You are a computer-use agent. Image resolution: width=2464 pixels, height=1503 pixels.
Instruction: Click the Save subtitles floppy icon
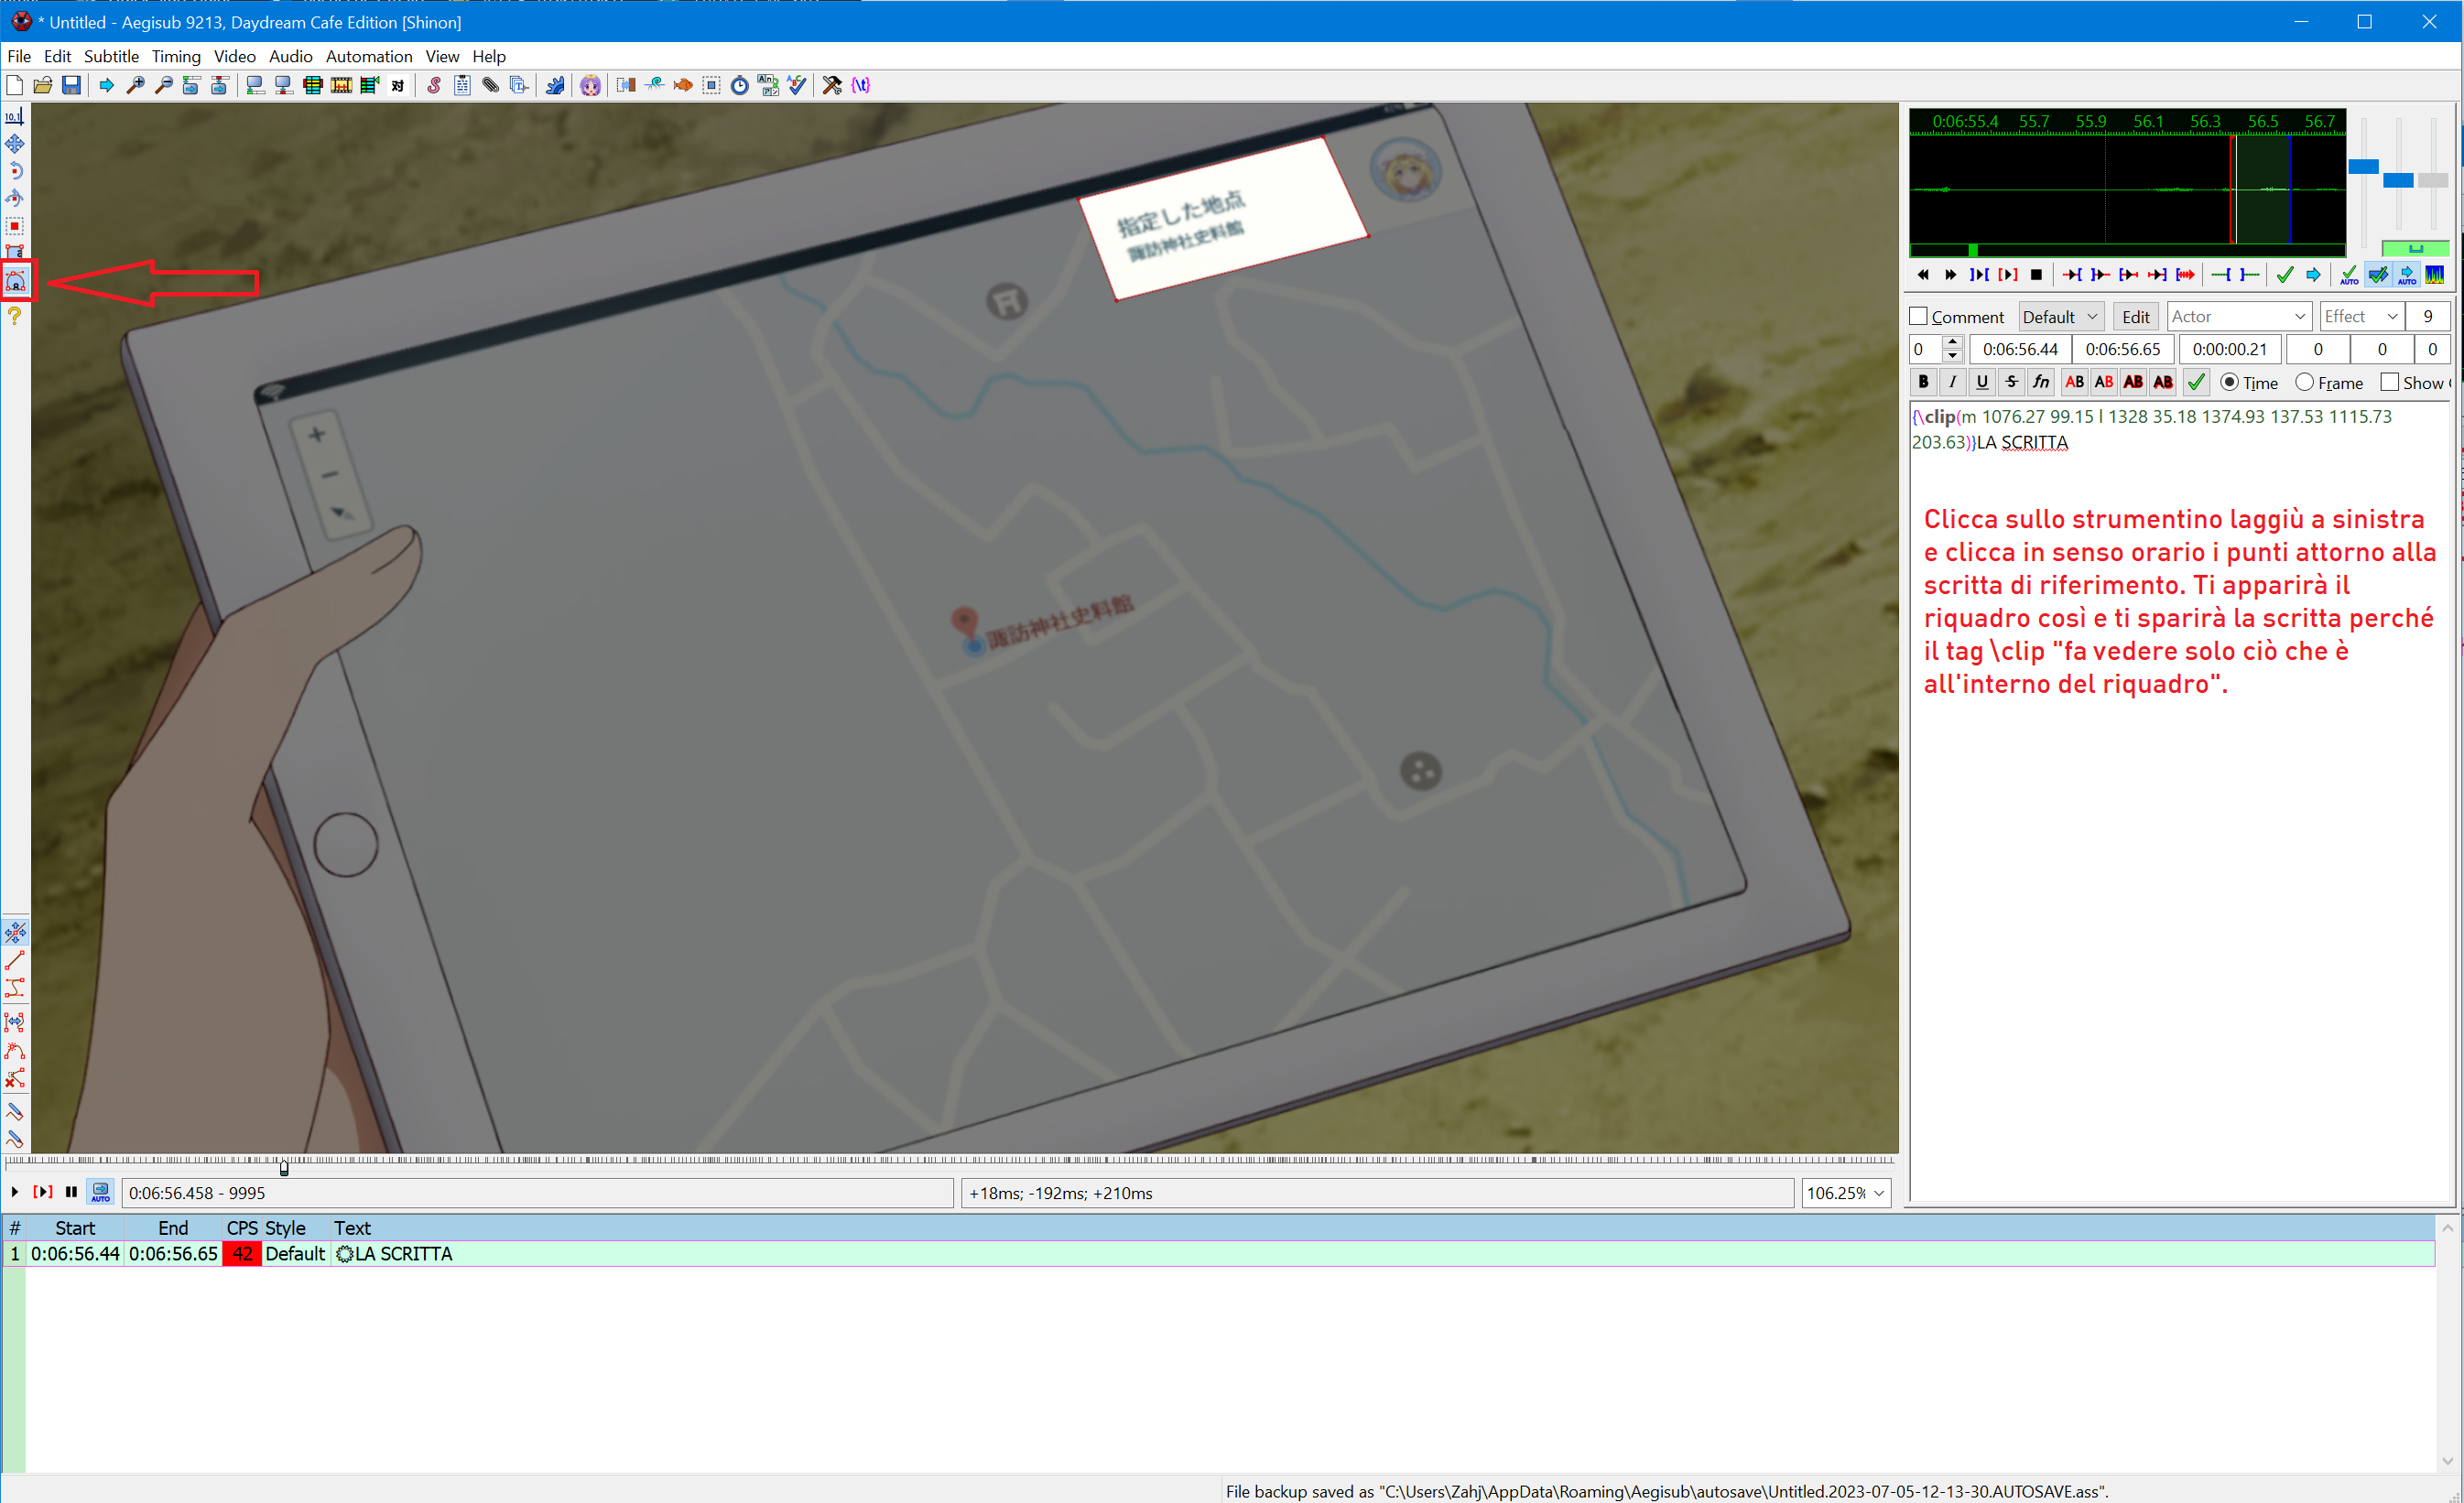pyautogui.click(x=71, y=85)
